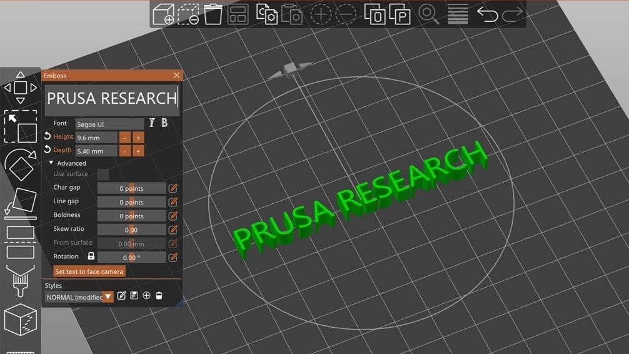Save the current style

click(x=134, y=296)
